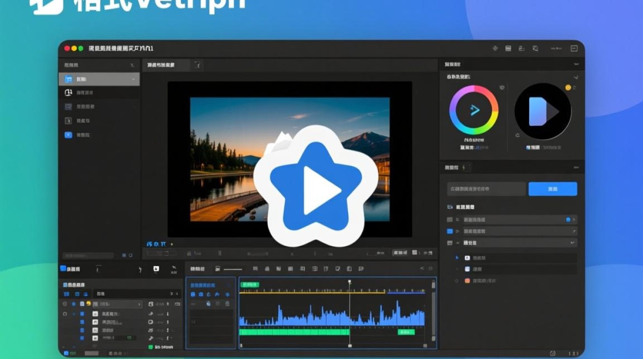Click the white square icon above the track list

tap(156, 269)
